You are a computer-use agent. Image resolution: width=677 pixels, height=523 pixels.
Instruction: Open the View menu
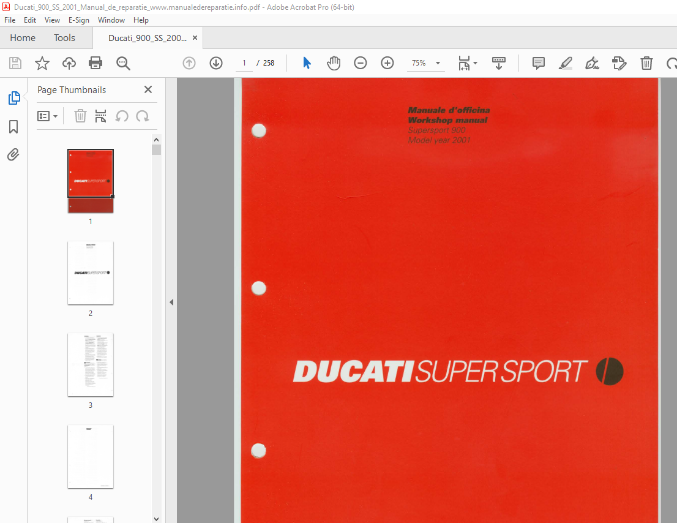pyautogui.click(x=52, y=20)
